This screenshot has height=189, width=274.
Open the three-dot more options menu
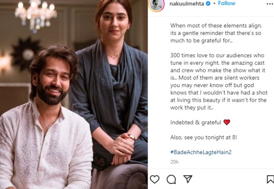click(x=270, y=4)
